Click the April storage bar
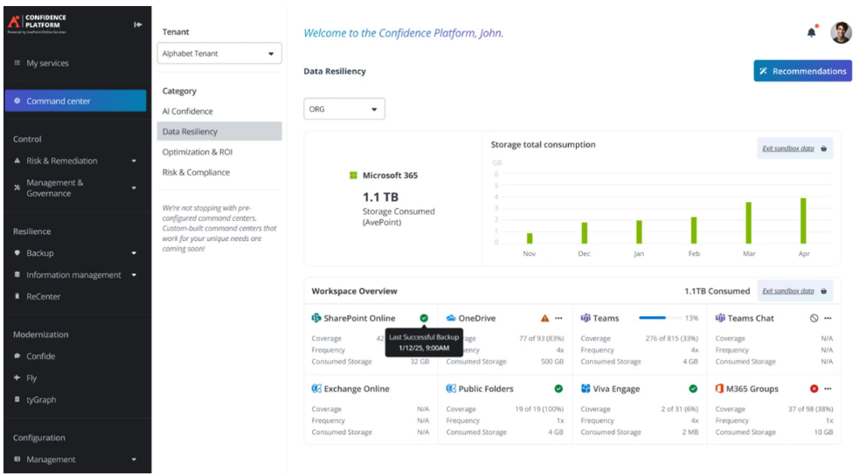Screen dimensions: 859x476 pos(803,220)
